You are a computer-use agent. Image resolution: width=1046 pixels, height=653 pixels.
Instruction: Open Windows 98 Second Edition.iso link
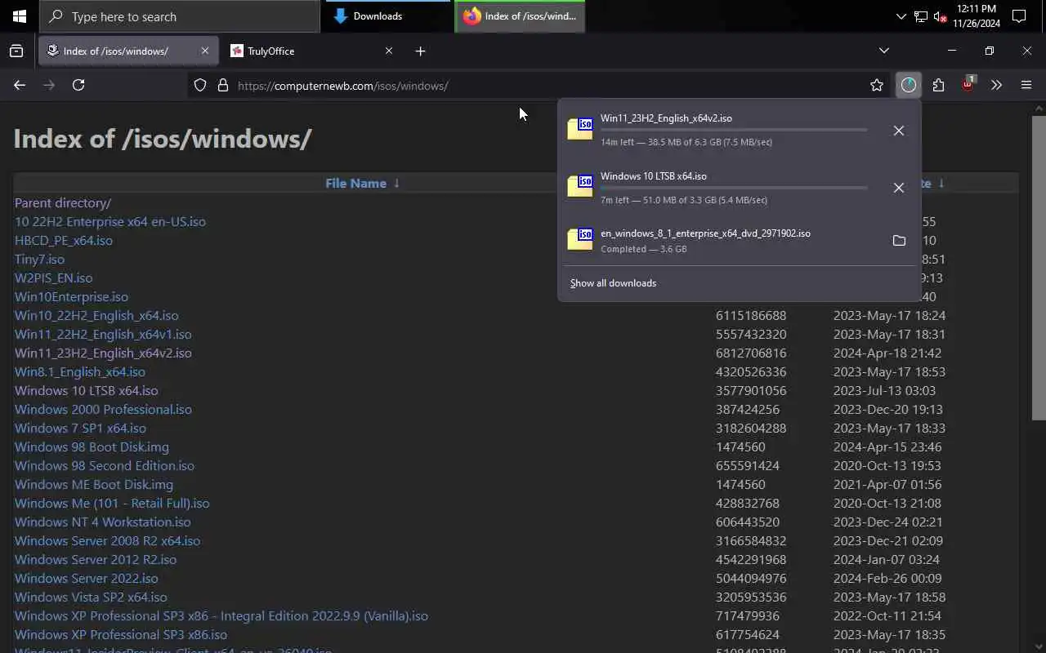coord(105,465)
